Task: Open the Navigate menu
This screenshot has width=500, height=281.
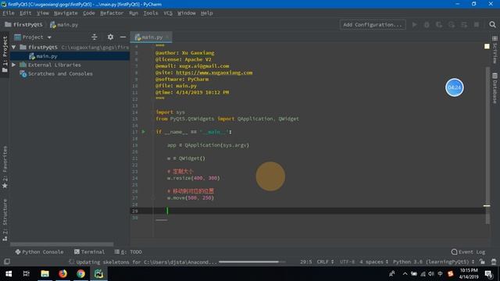Action: (66, 13)
